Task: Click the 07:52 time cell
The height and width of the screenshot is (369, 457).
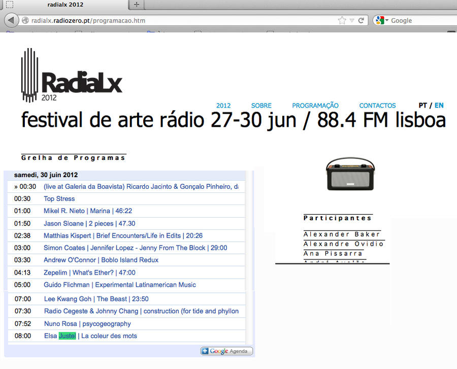Action: pos(23,324)
